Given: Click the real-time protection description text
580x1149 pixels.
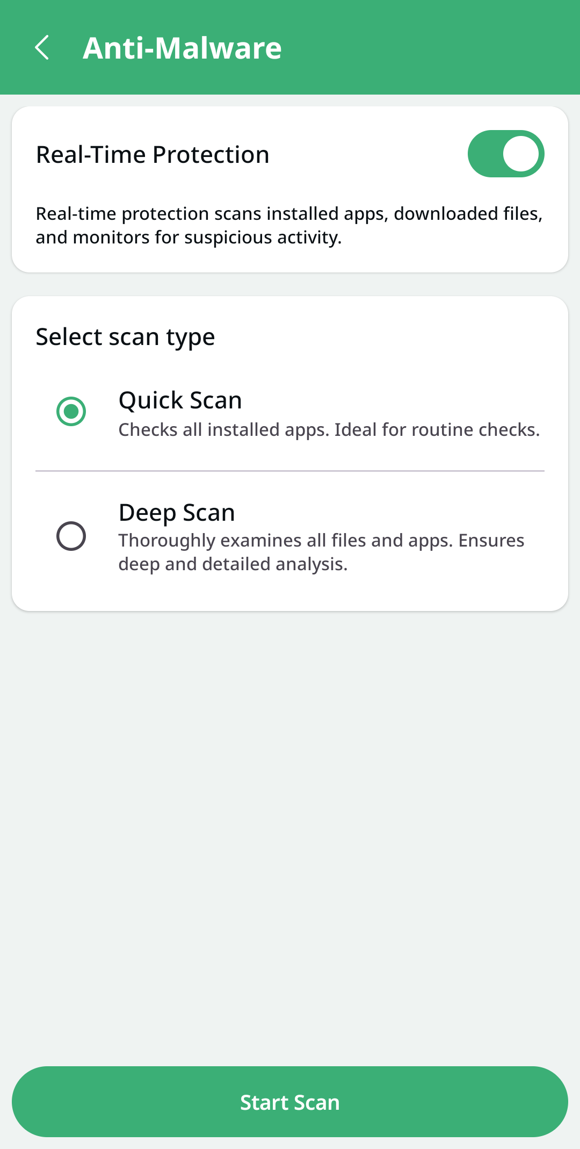Looking at the screenshot, I should coord(289,225).
